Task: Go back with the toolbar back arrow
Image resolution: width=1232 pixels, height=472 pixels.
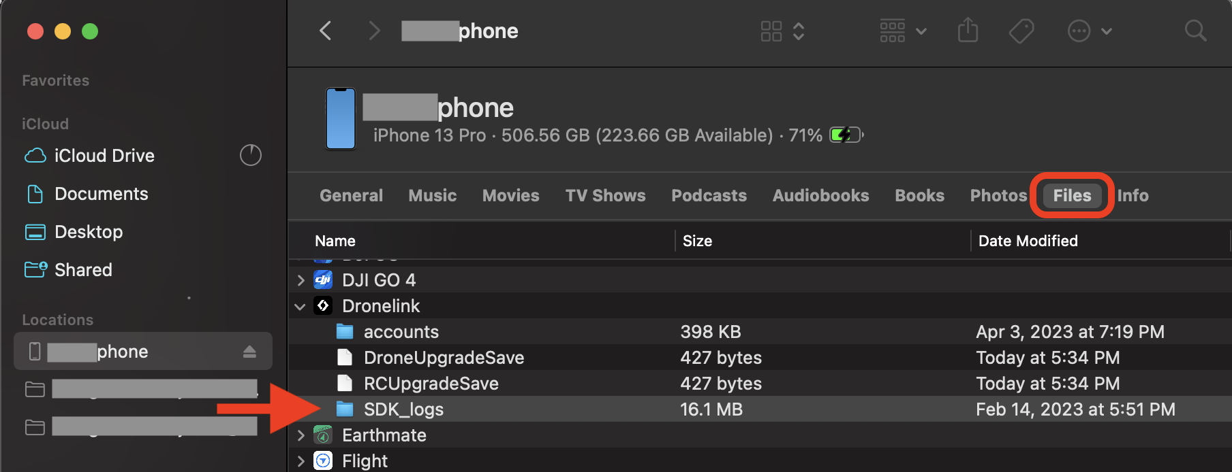Action: tap(326, 31)
